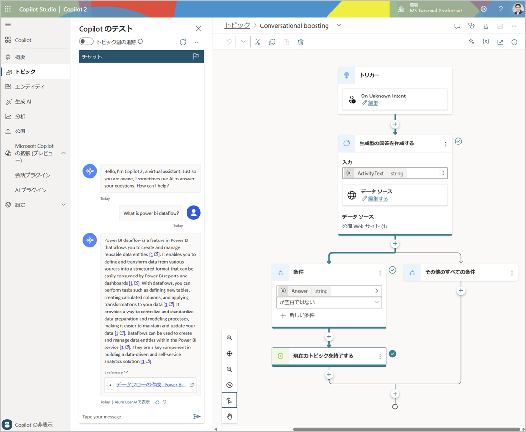The image size is (526, 432).
Task: Click the zoom out canvas control
Action: [230, 369]
